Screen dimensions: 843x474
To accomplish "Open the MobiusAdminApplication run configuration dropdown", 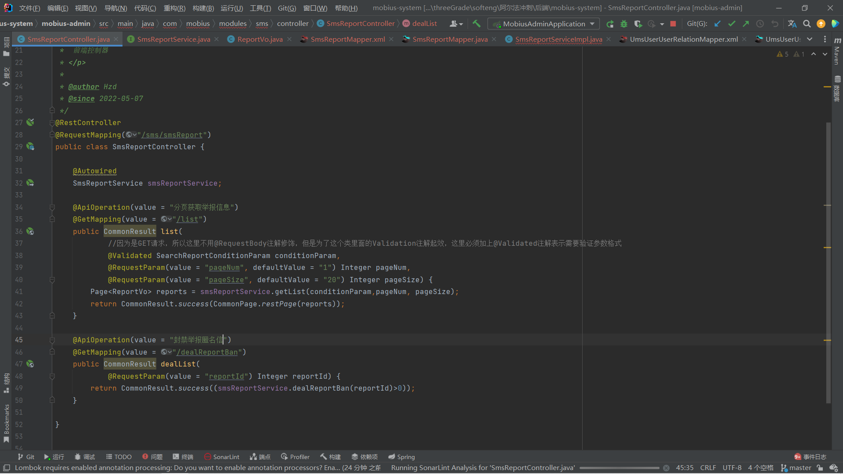I will pos(544,24).
